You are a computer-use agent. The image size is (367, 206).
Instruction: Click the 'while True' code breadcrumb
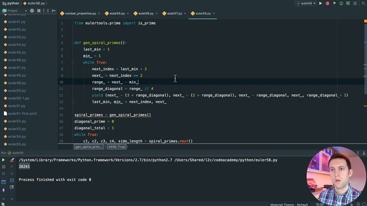coord(116,146)
